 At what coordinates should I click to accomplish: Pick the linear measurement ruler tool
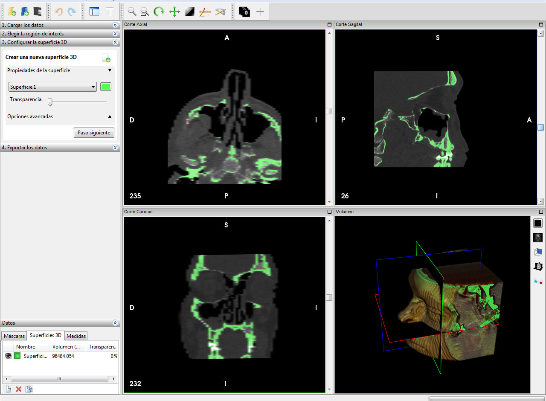tap(205, 12)
